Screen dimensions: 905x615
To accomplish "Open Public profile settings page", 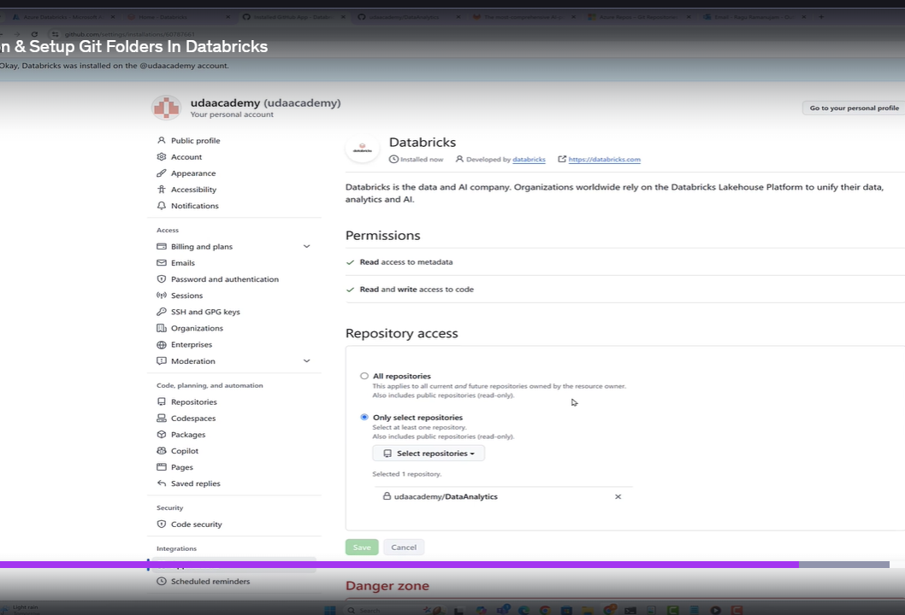I will click(x=195, y=141).
